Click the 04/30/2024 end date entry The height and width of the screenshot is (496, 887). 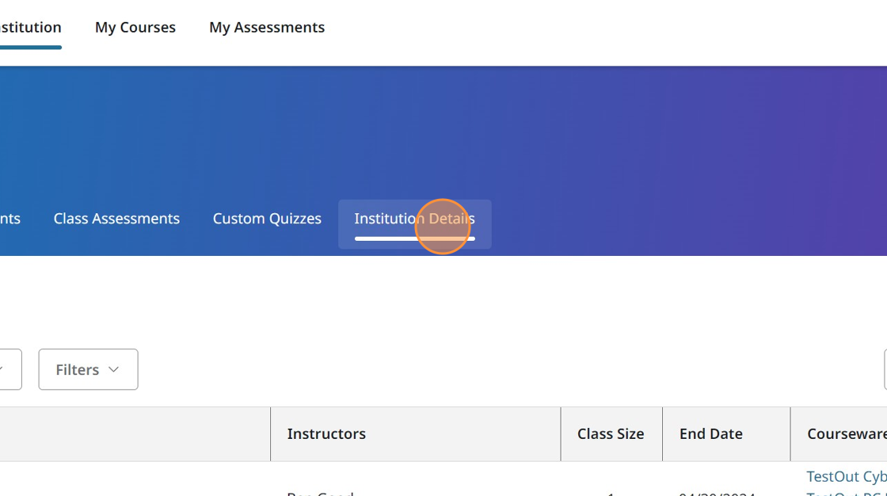(718, 493)
